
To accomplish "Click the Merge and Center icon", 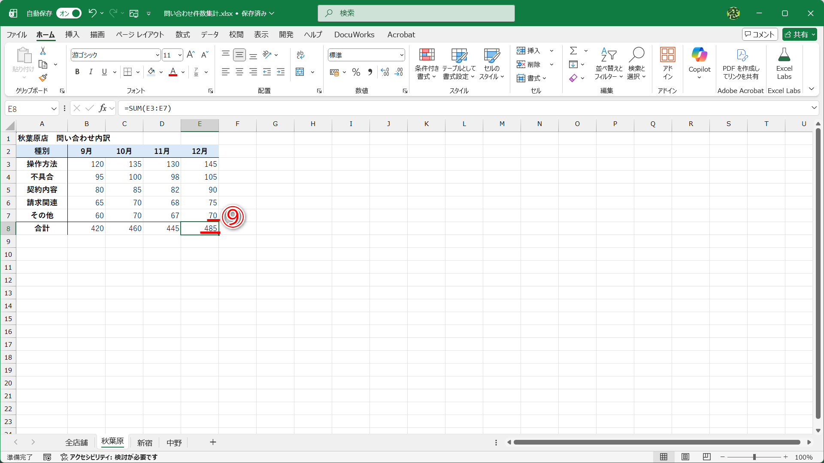I will (300, 72).
